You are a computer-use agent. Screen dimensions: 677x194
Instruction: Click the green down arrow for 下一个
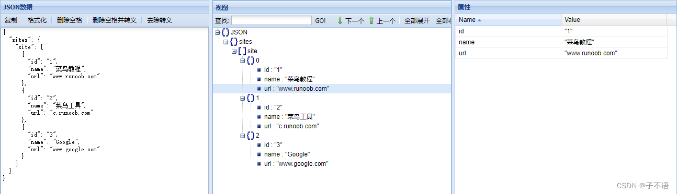pos(340,20)
